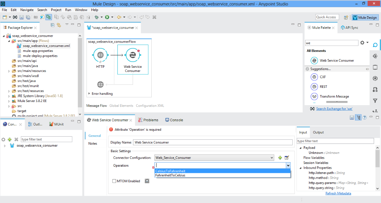Select the Web Service Consumer flow node
The image size is (381, 203).
[x=133, y=55]
